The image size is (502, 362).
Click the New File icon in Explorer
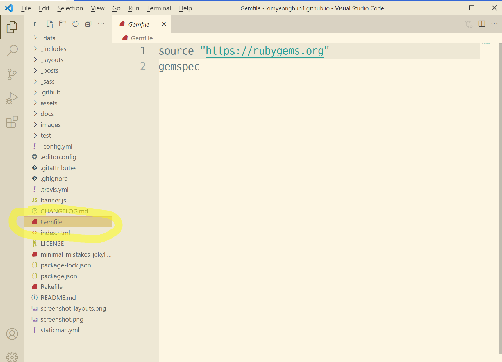(x=50, y=24)
